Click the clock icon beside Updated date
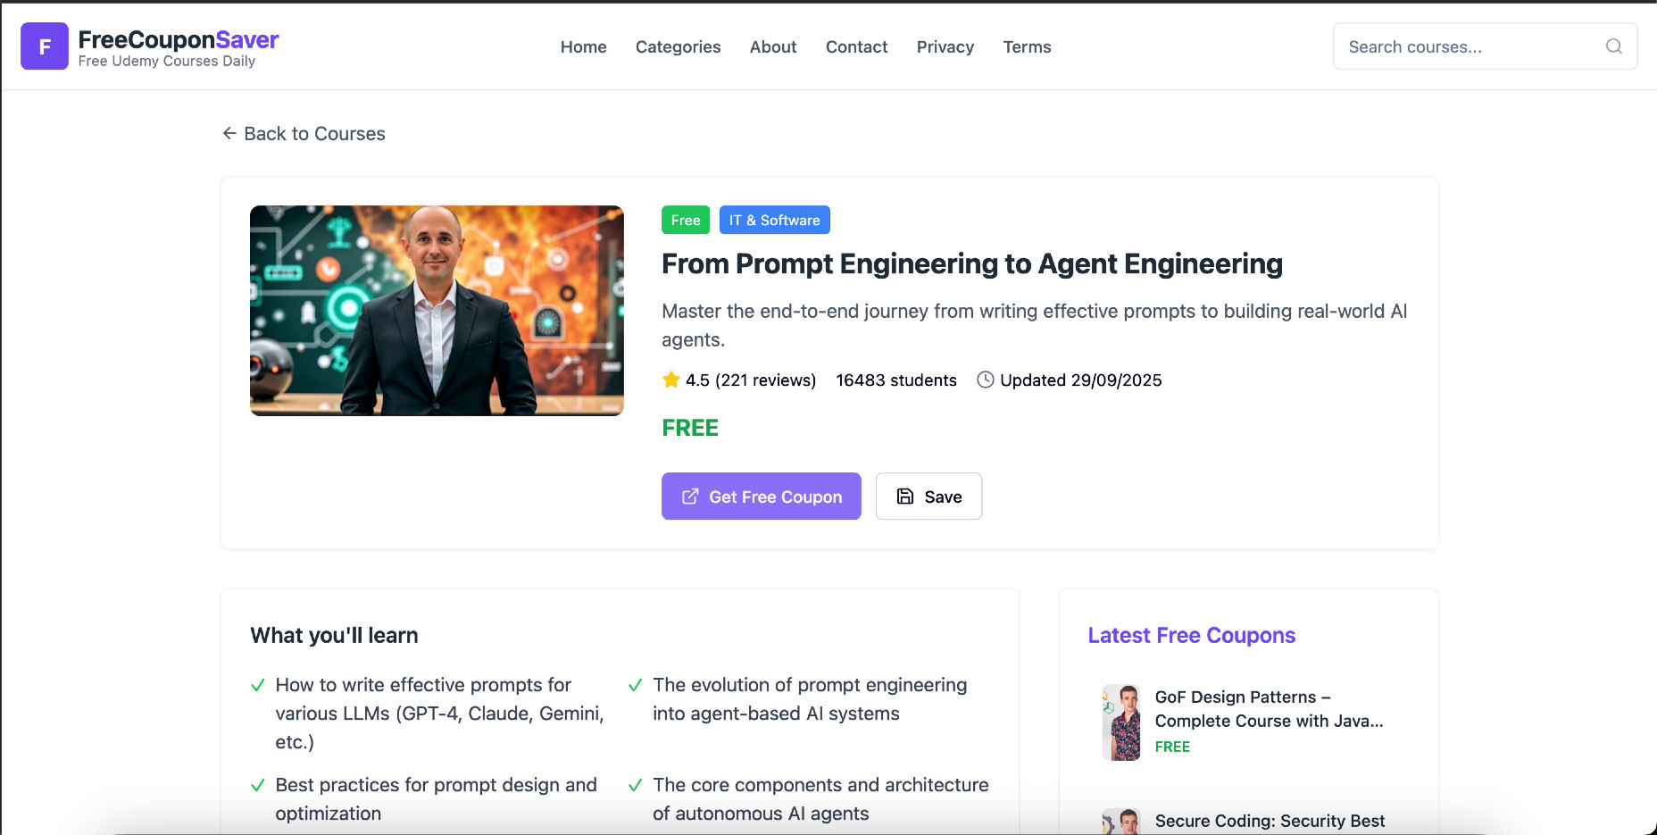Image resolution: width=1657 pixels, height=835 pixels. pyautogui.click(x=985, y=380)
